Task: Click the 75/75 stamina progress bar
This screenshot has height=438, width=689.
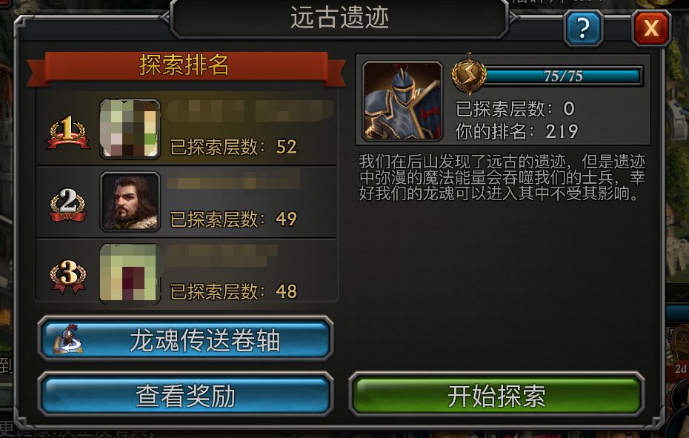Action: coord(563,76)
